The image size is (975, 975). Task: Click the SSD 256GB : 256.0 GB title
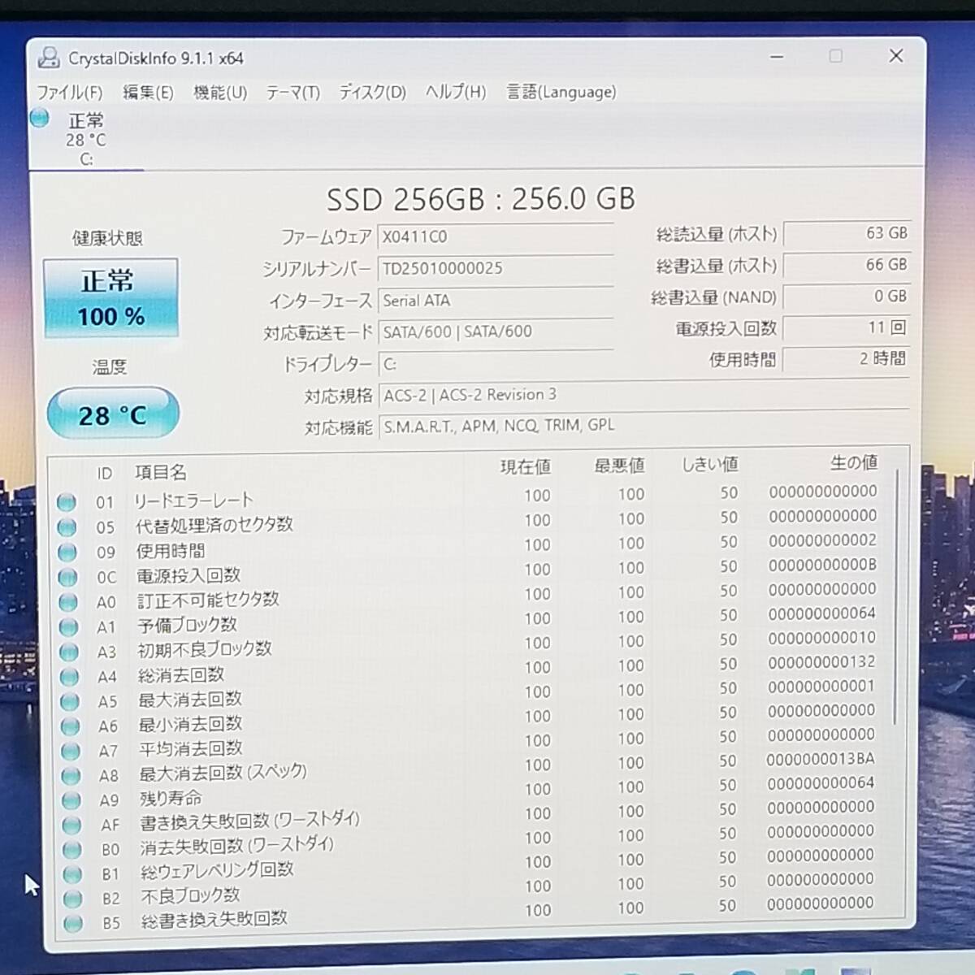pos(480,198)
